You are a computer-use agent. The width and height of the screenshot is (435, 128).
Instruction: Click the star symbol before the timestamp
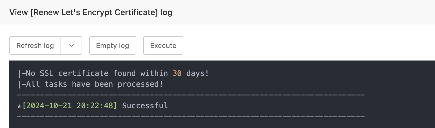[19, 106]
